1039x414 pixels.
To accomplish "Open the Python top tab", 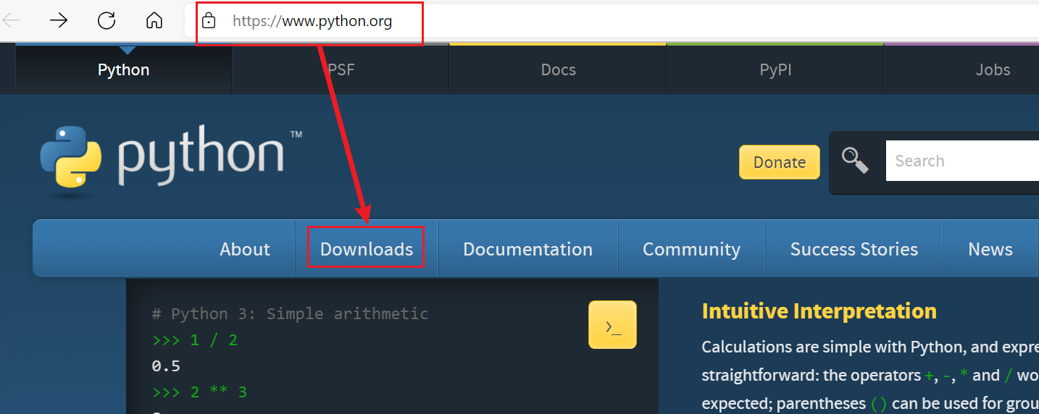I will click(x=123, y=69).
